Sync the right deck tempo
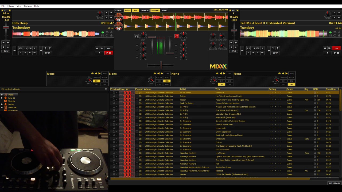342x192 pixels. tap(234, 51)
